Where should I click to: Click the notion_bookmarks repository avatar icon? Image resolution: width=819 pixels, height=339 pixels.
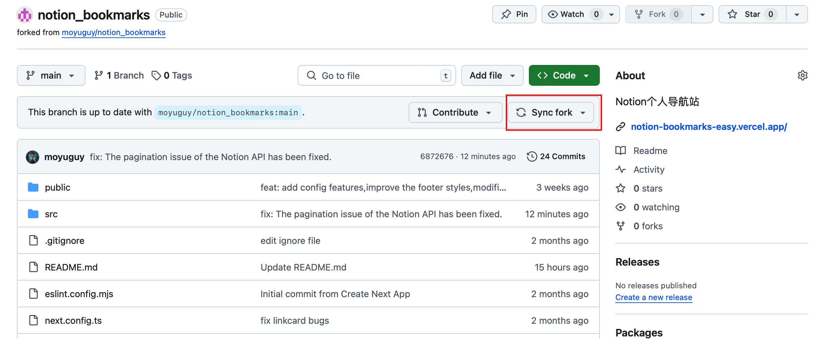25,15
